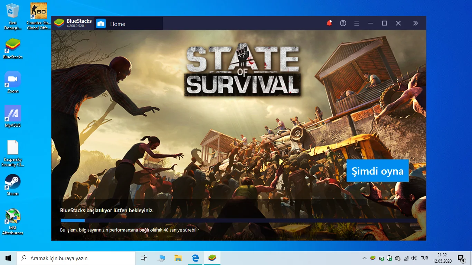Click the taskbar search box
The width and height of the screenshot is (472, 265).
[x=76, y=258]
